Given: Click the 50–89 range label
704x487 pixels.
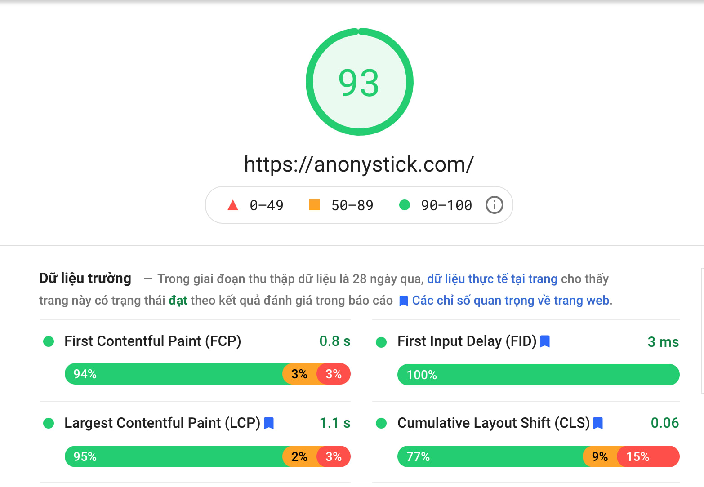Looking at the screenshot, I should click(352, 205).
